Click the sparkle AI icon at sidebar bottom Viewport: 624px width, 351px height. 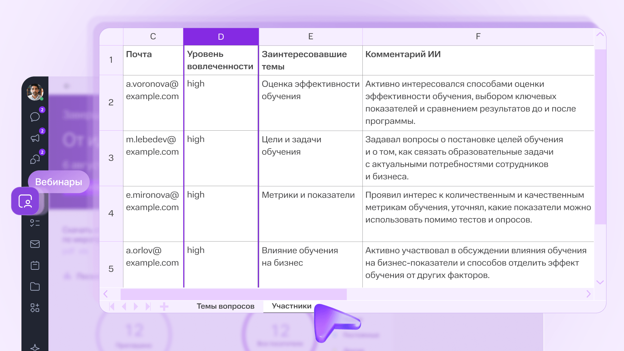[35, 347]
